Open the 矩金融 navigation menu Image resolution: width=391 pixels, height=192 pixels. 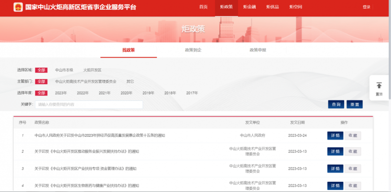point(250,7)
